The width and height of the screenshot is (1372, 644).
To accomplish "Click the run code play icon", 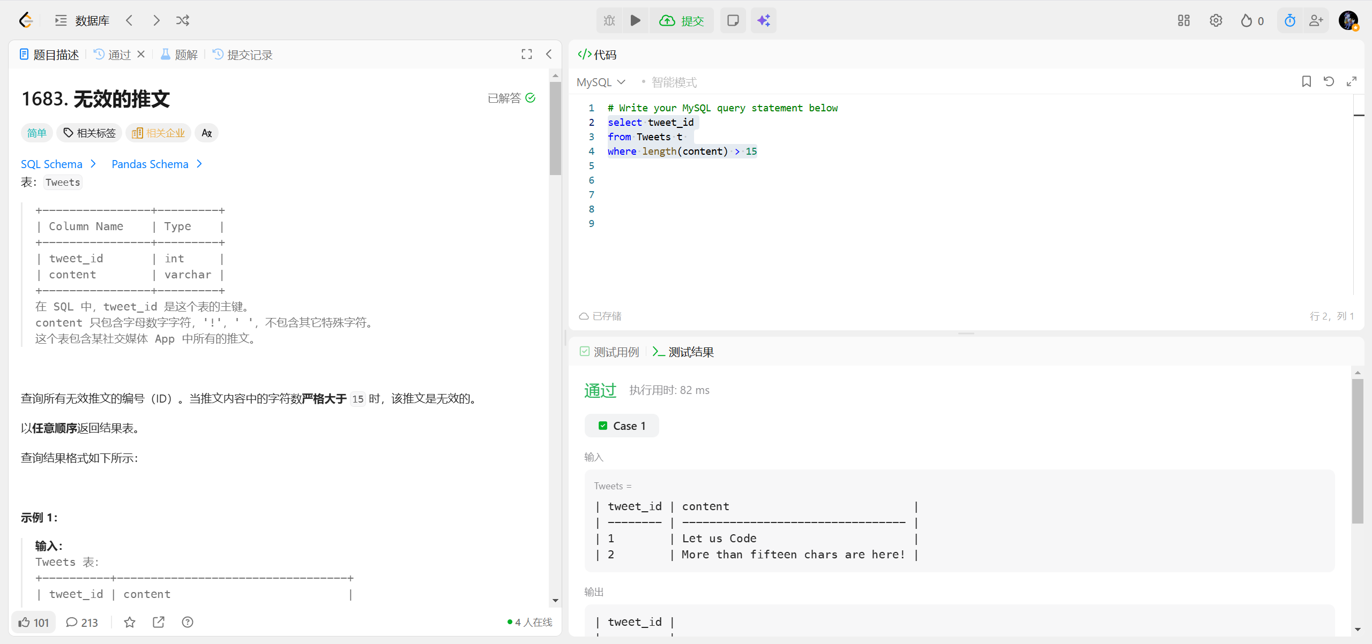I will (x=635, y=20).
